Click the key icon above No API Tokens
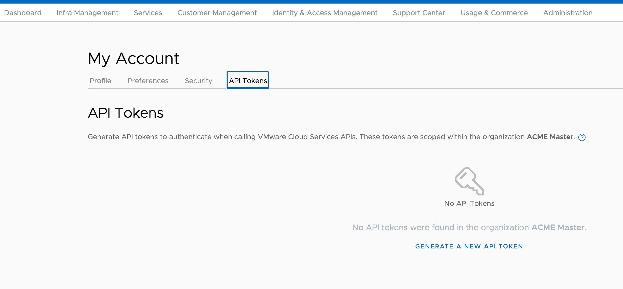 click(x=469, y=181)
